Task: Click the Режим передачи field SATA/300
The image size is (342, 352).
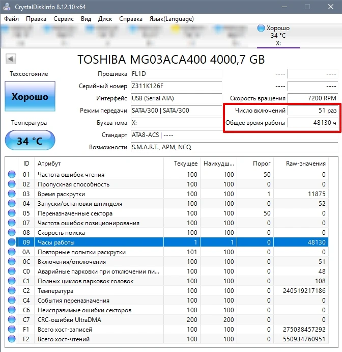Action: point(176,111)
